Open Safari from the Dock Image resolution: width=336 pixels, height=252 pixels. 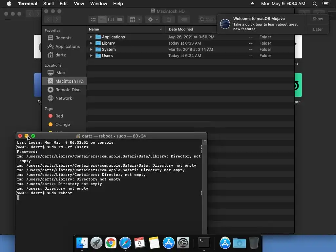[x=125, y=243]
